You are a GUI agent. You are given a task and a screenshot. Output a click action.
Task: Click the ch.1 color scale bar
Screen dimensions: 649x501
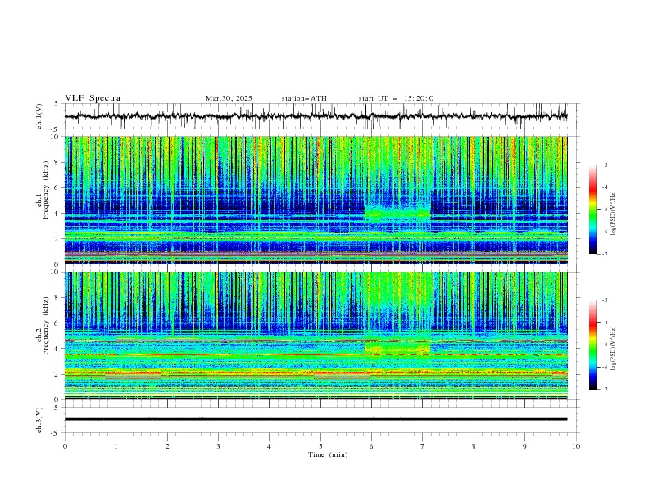[592, 210]
